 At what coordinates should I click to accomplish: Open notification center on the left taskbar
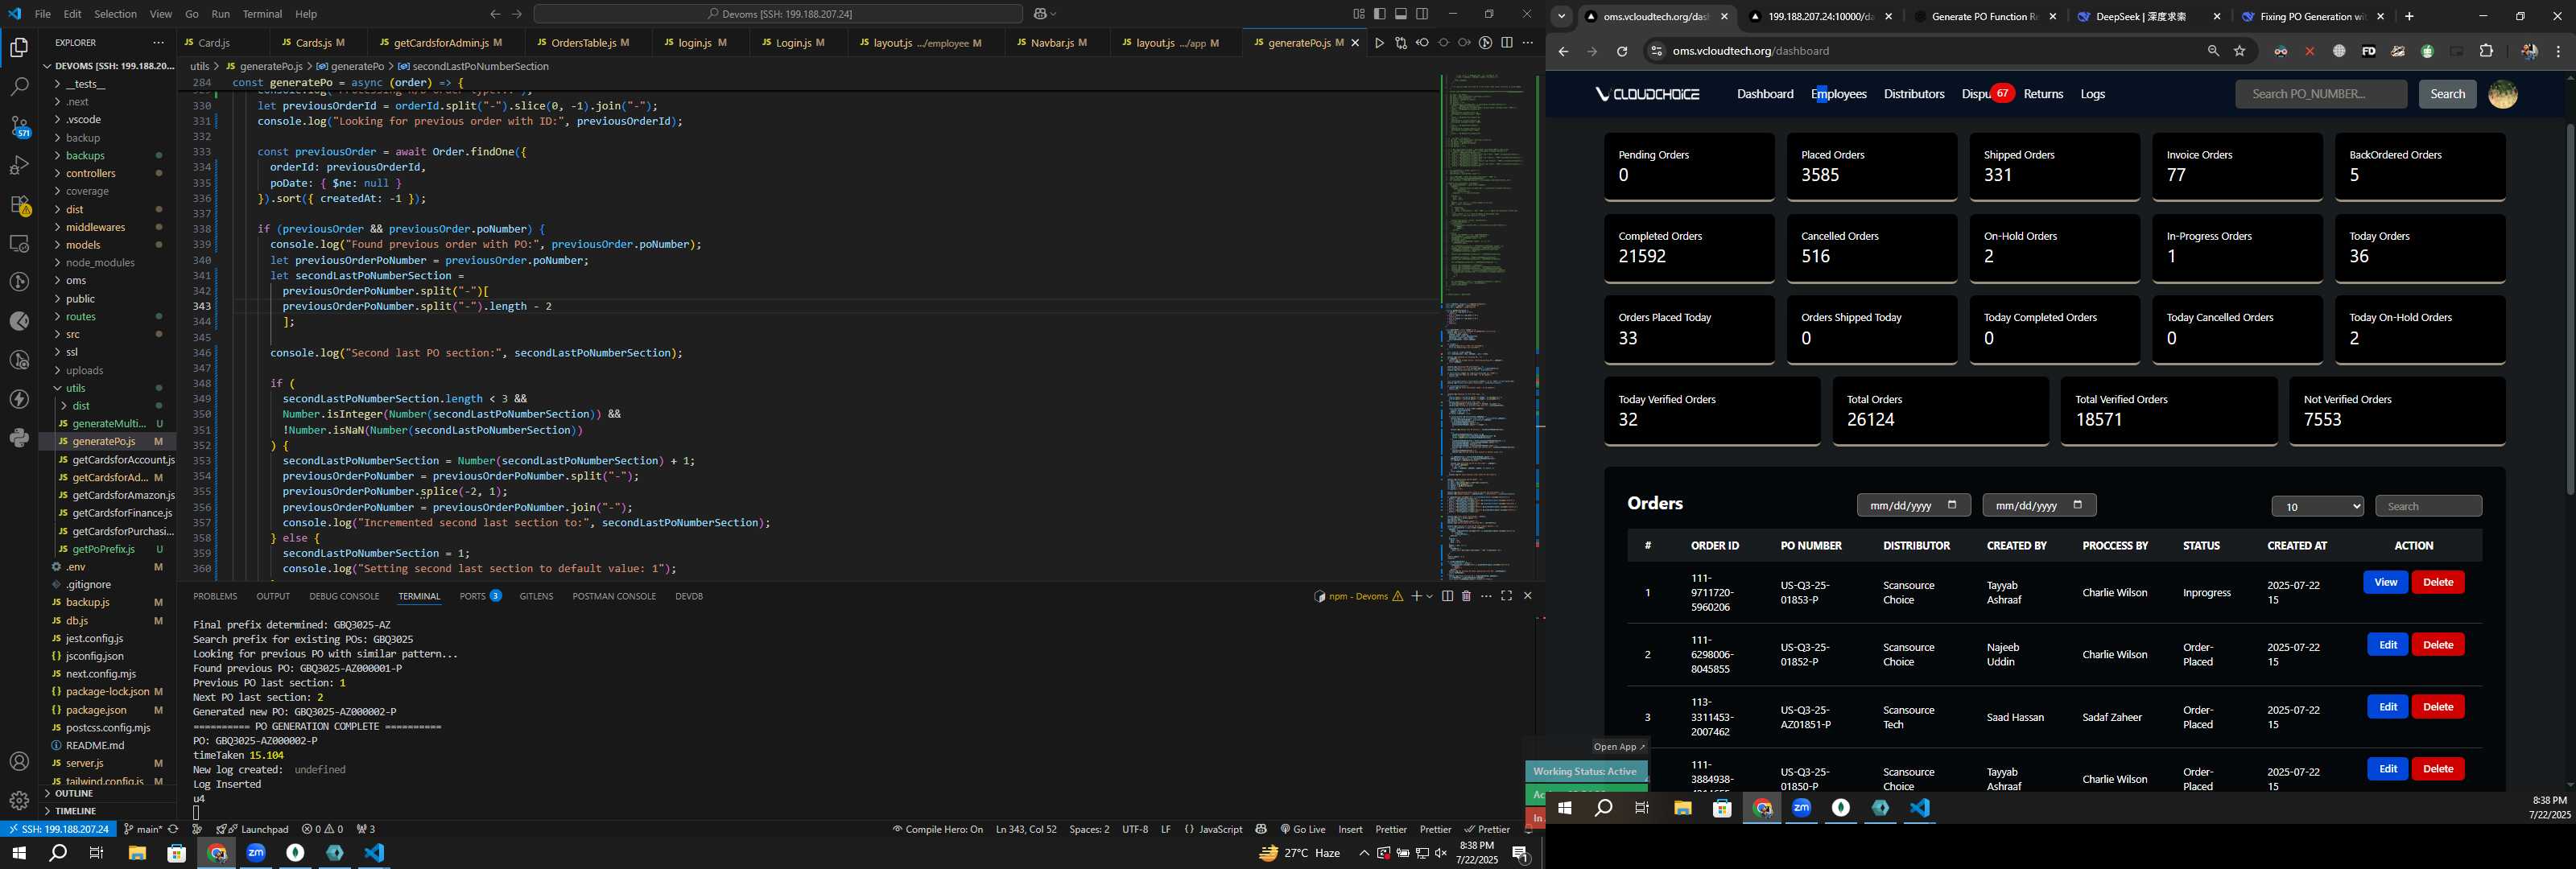pyautogui.click(x=1520, y=853)
